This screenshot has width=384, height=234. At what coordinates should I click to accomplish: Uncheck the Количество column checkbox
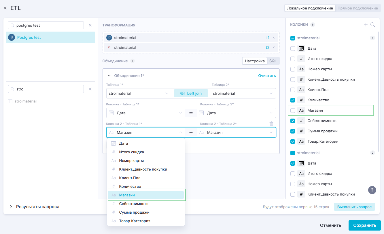click(293, 100)
